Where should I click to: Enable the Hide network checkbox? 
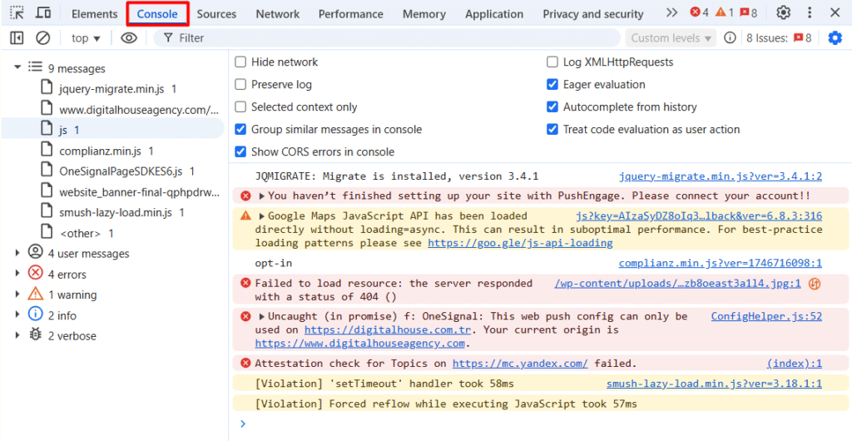click(x=240, y=62)
